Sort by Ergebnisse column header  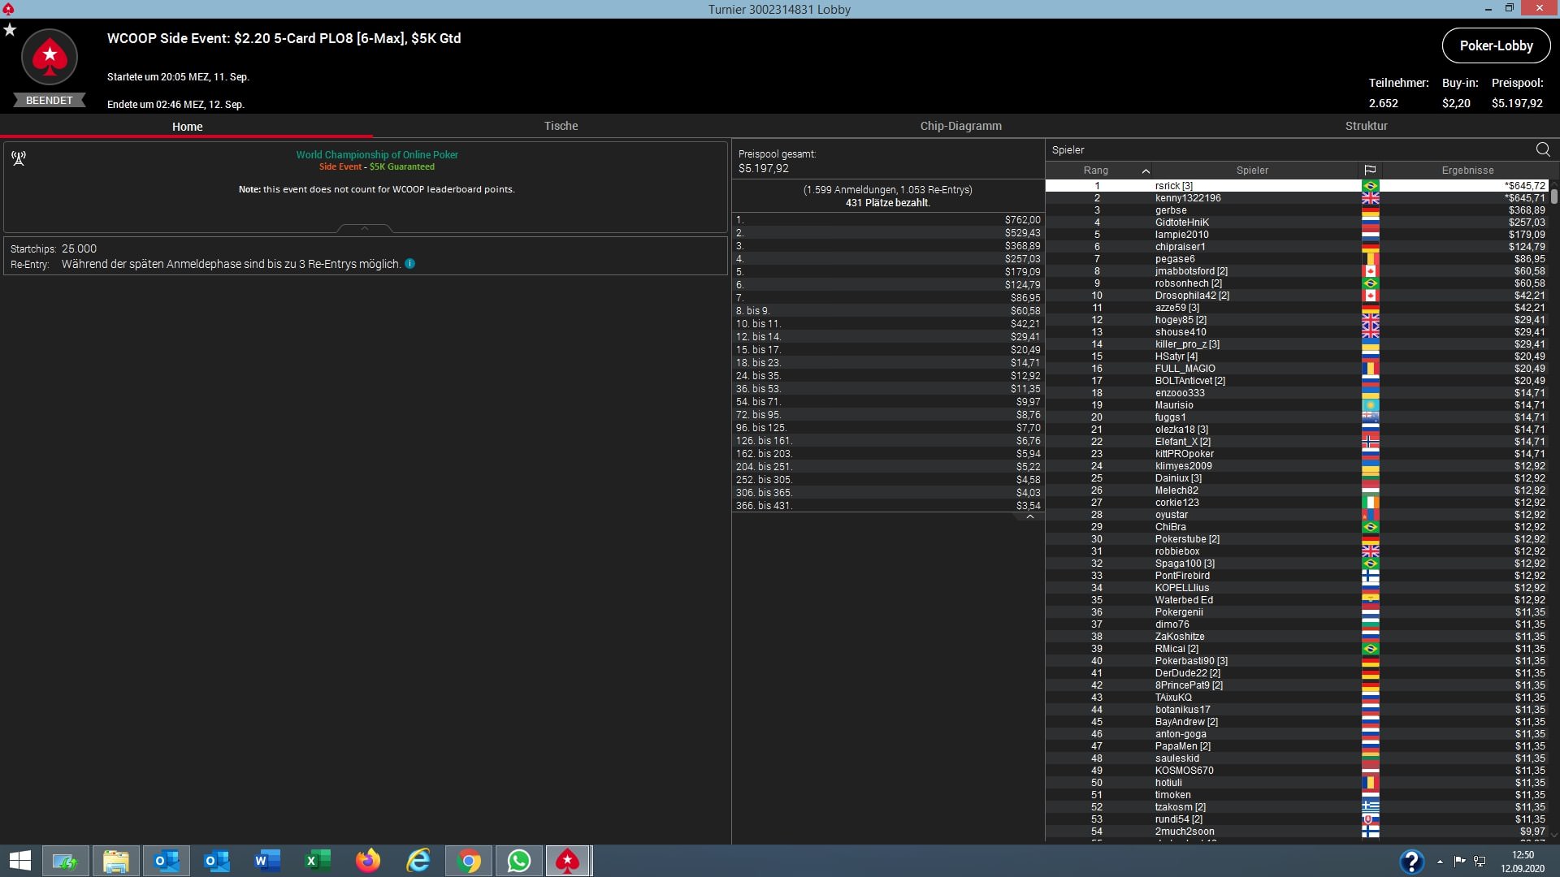1467,171
